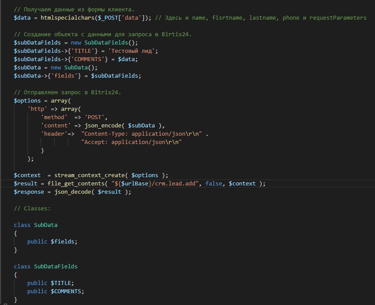Viewport: 375px width, 305px height.
Task: Click the htmlspecialchars function call
Action: (x=68, y=18)
